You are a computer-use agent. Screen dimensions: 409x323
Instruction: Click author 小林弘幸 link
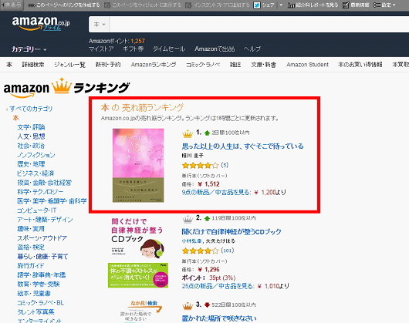pos(191,241)
